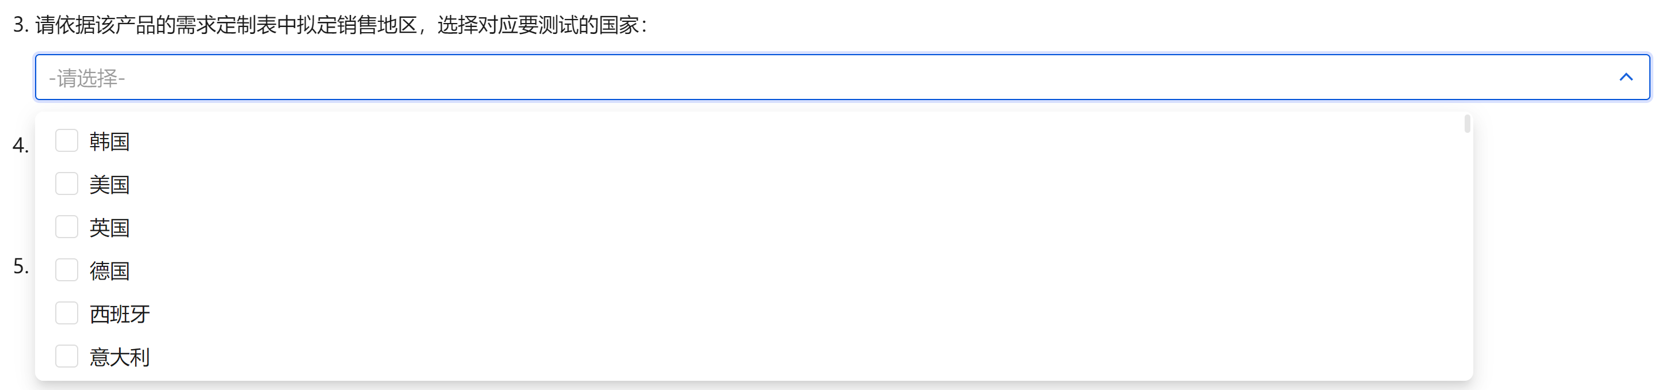The image size is (1666, 390).
Task: Mark the 西班牙 checkbox
Action: tap(67, 313)
